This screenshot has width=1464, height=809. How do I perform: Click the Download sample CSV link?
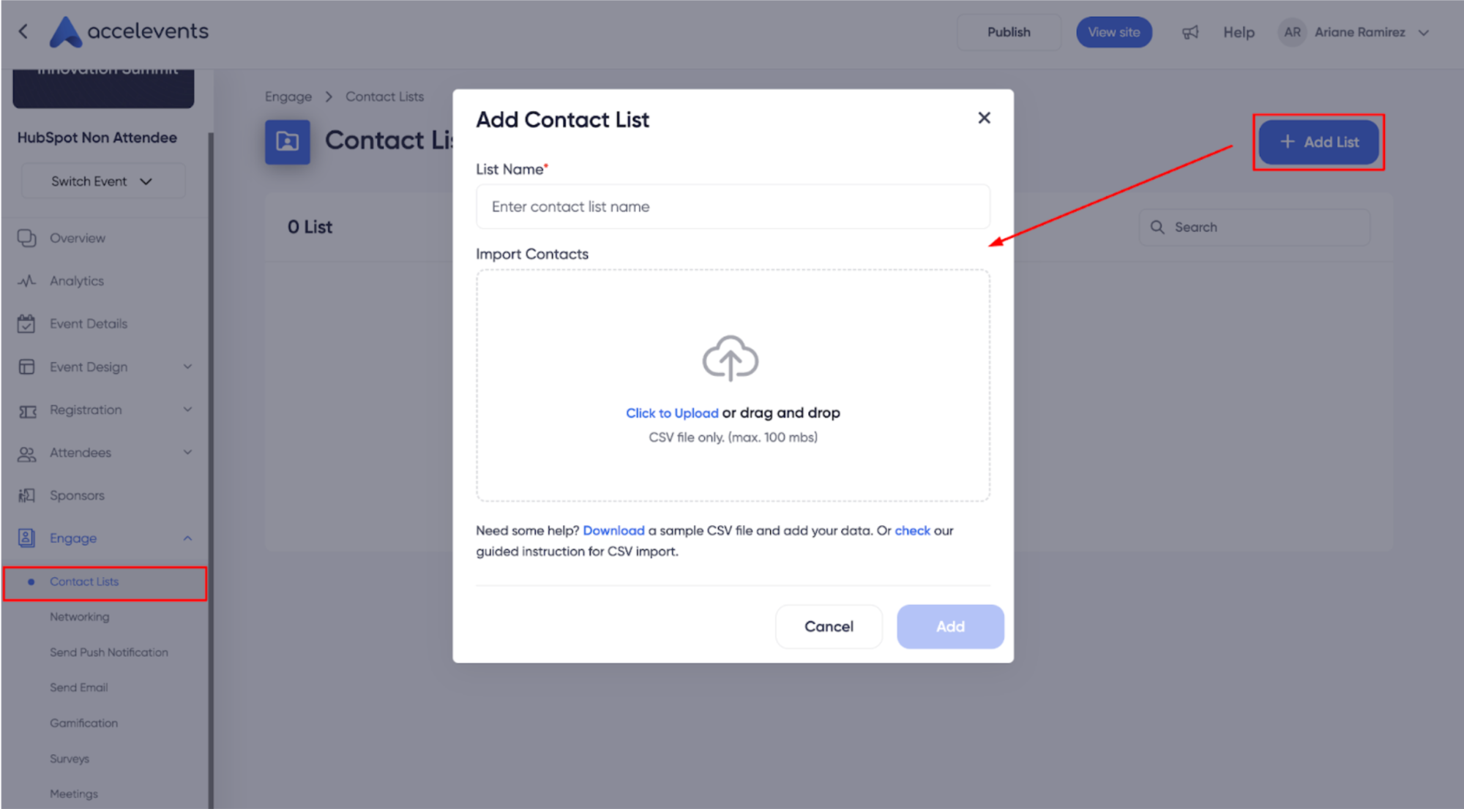[x=613, y=530]
